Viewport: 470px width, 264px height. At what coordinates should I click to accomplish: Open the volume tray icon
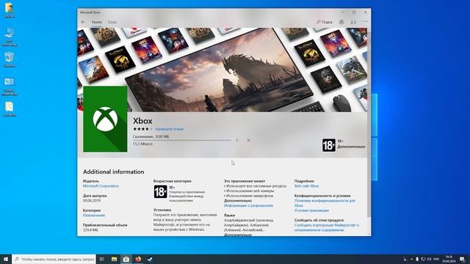pos(429,259)
